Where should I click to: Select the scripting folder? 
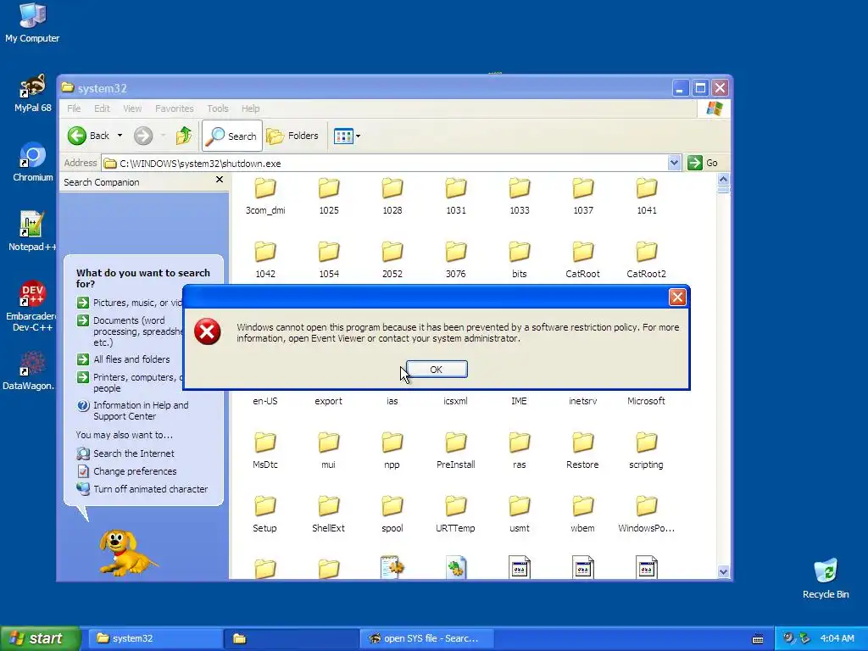tap(647, 451)
